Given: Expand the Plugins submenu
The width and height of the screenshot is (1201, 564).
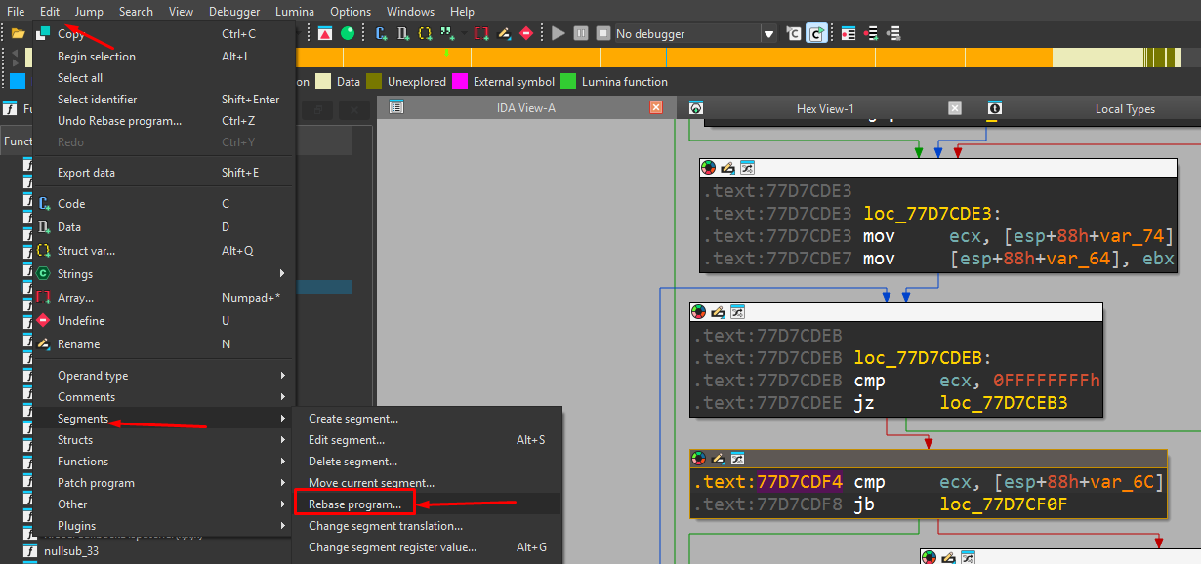Looking at the screenshot, I should (164, 526).
